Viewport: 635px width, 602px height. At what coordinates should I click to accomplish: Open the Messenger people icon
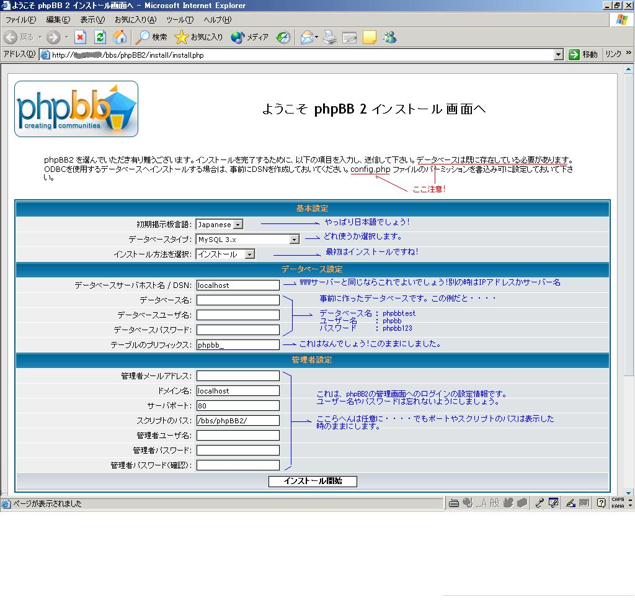click(x=389, y=38)
